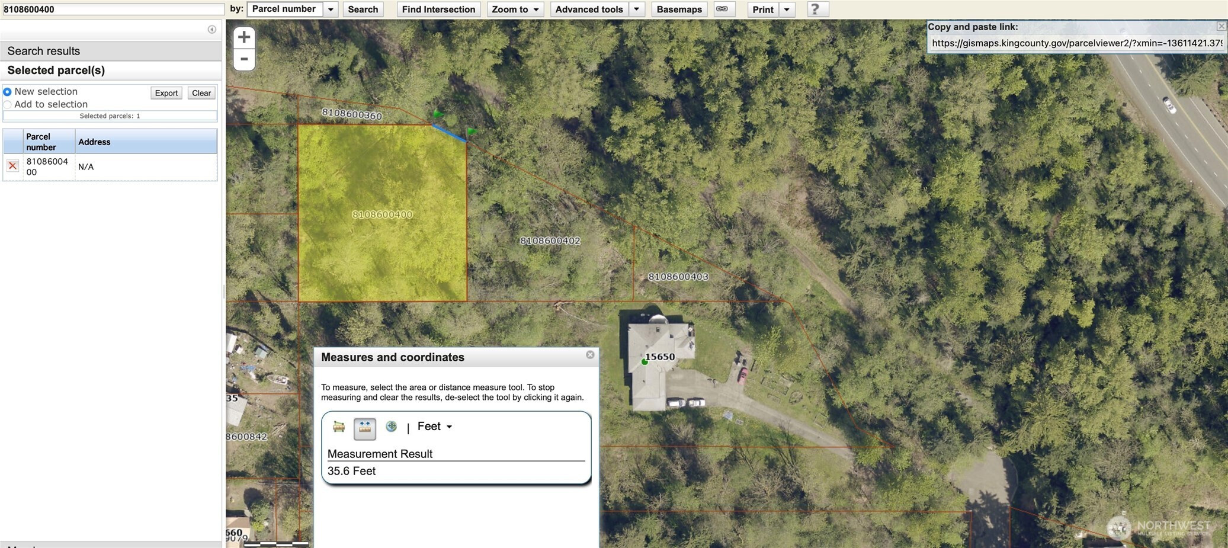Open the help question mark
This screenshot has width=1228, height=548.
coord(815,9)
